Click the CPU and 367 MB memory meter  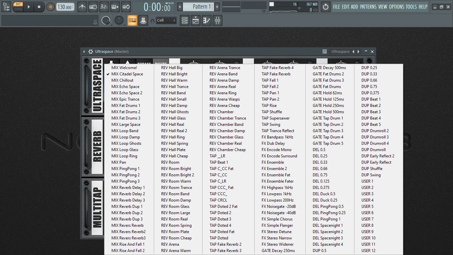point(293,7)
